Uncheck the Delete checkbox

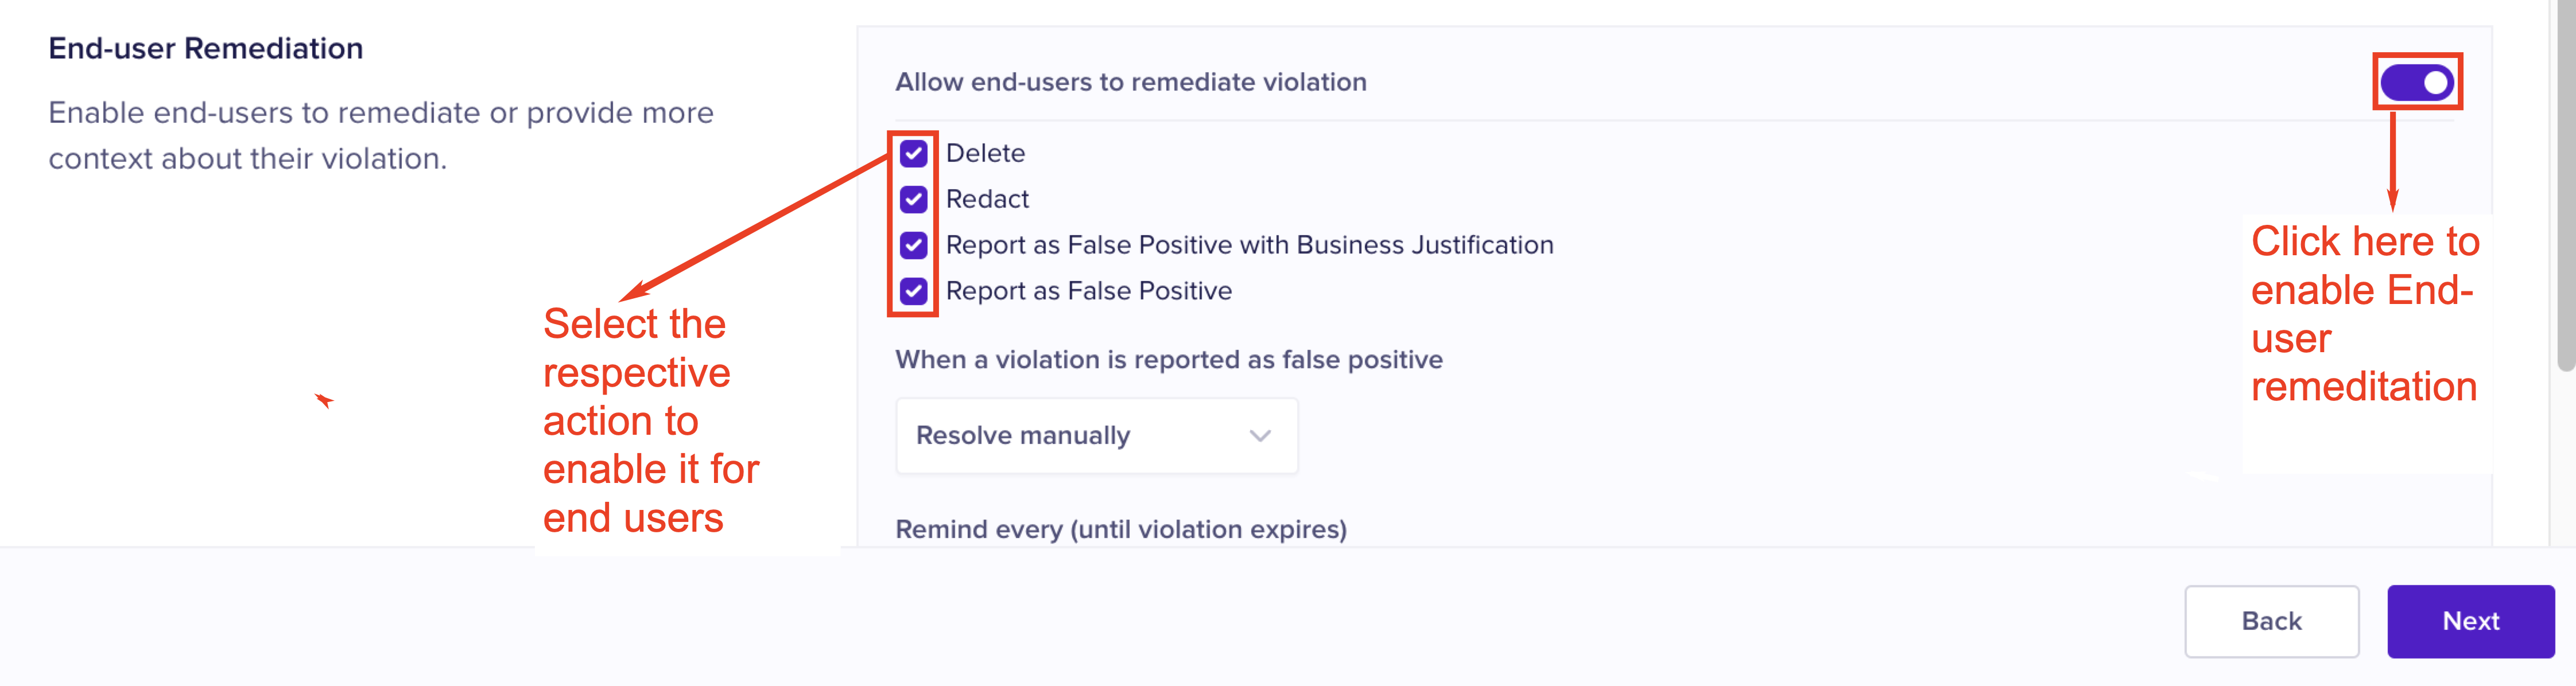point(913,153)
